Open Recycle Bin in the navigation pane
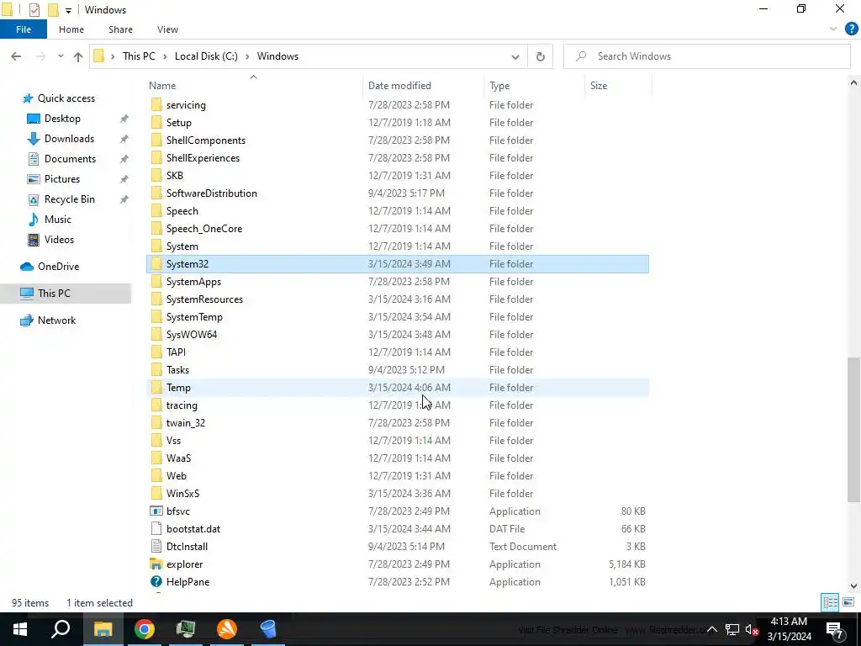 click(x=69, y=199)
